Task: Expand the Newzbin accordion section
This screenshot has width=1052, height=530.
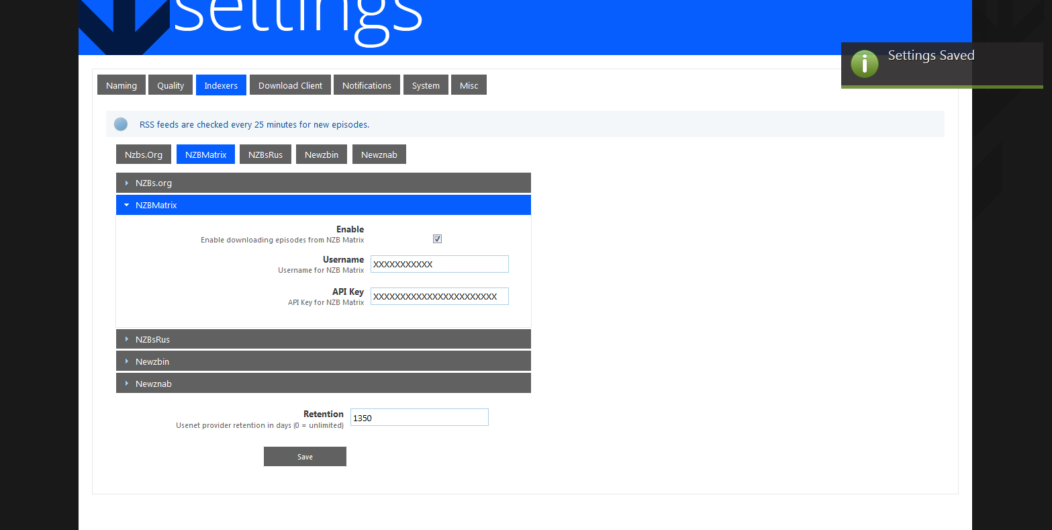Action: [x=324, y=361]
